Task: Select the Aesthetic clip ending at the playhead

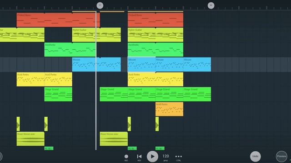Action: (70, 49)
